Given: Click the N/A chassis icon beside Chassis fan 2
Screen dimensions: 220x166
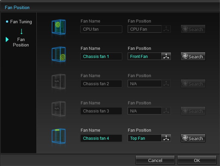Looking at the screenshot, I should [59, 81].
